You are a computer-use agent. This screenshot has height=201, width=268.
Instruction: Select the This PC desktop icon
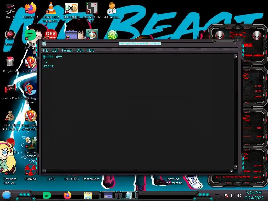pyautogui.click(x=10, y=11)
